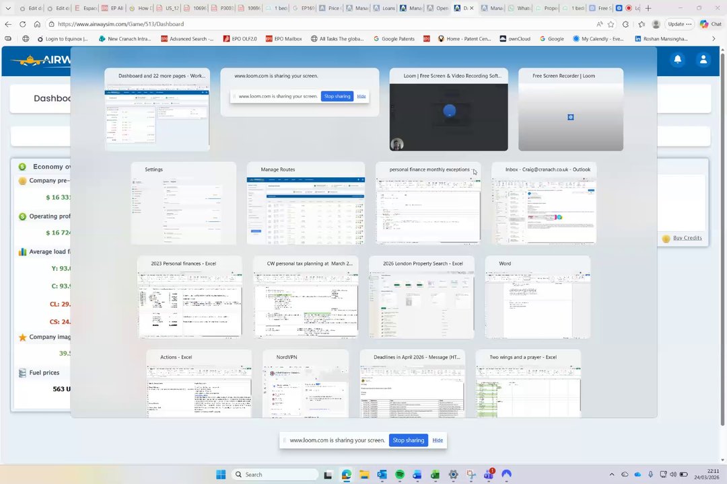Open EPO Mailbox bookmark
The height and width of the screenshot is (484, 727).
coord(284,39)
